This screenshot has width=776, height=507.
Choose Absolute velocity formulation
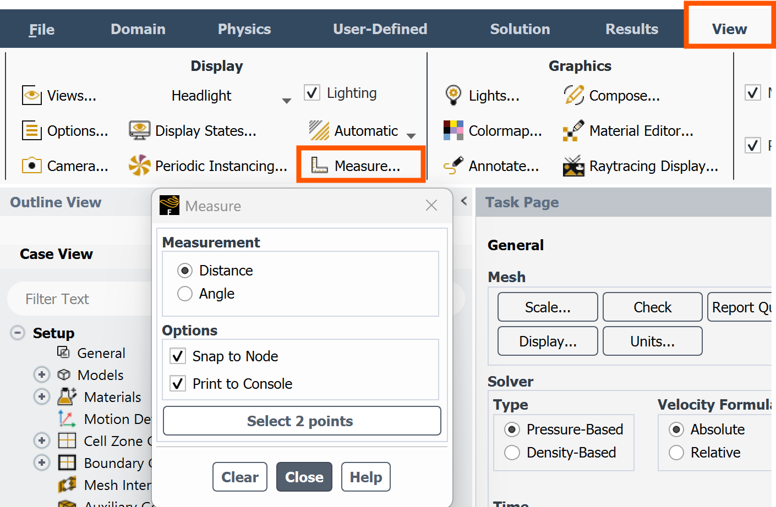point(676,429)
